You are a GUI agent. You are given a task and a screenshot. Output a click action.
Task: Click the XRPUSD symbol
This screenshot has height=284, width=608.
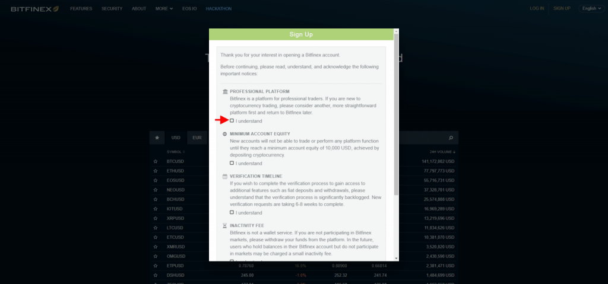click(175, 218)
